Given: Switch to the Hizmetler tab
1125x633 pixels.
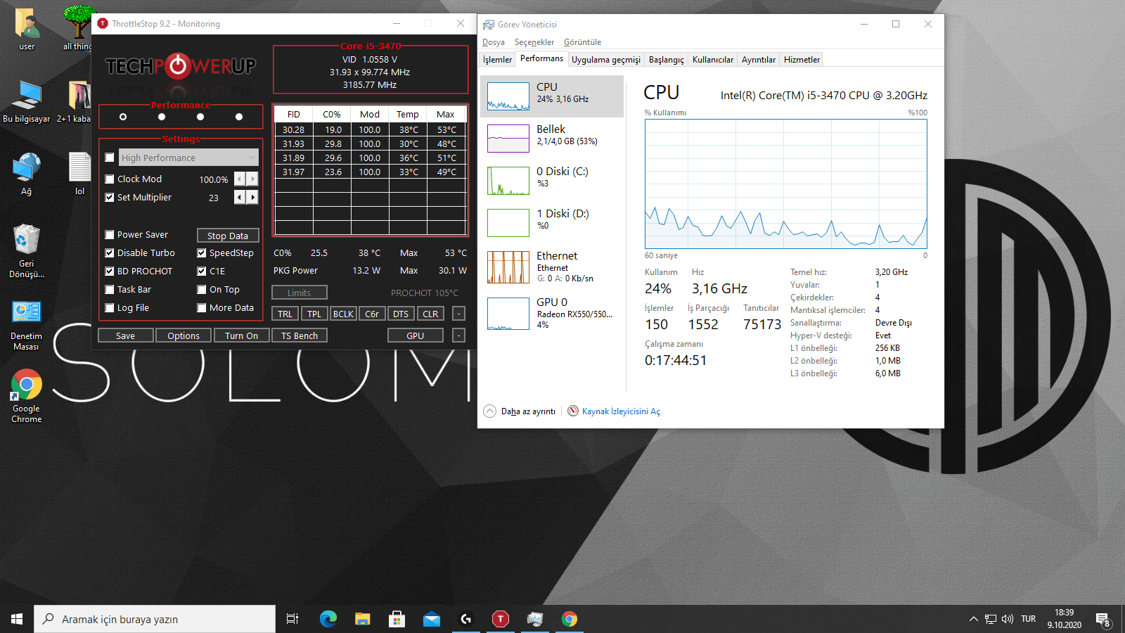Looking at the screenshot, I should click(802, 60).
